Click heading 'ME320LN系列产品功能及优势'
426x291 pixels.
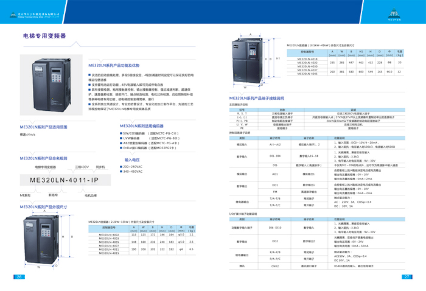click(114, 66)
